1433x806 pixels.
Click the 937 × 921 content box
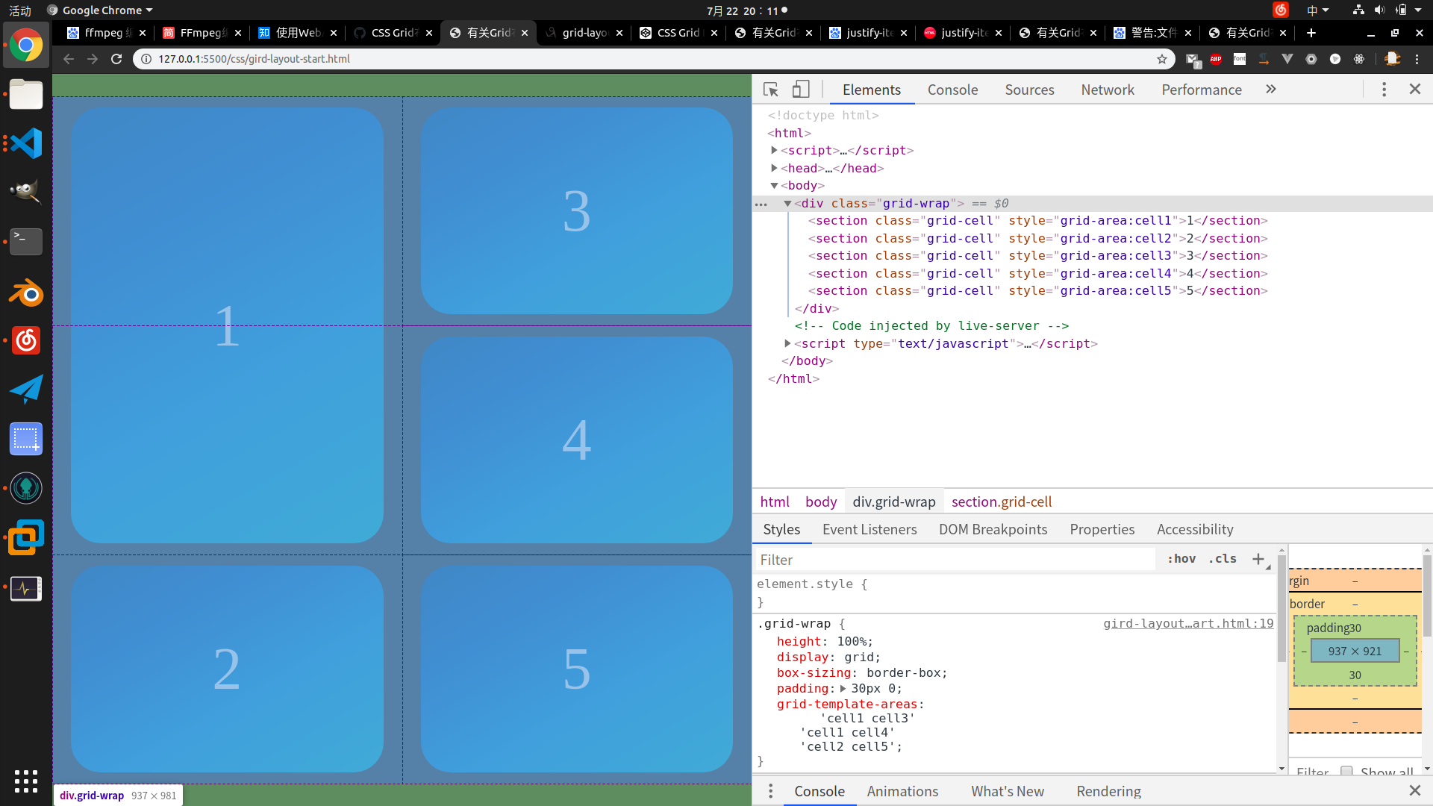[1355, 651]
